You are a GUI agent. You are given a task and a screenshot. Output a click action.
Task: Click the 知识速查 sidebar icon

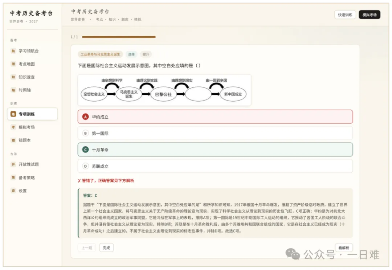pos(13,77)
